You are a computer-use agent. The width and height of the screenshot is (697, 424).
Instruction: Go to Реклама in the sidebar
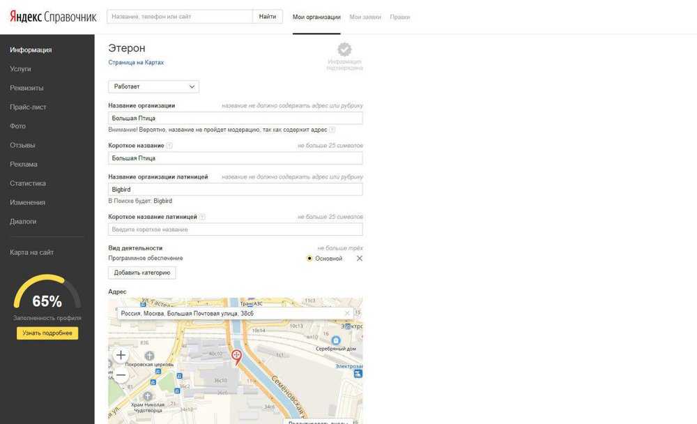(x=24, y=164)
